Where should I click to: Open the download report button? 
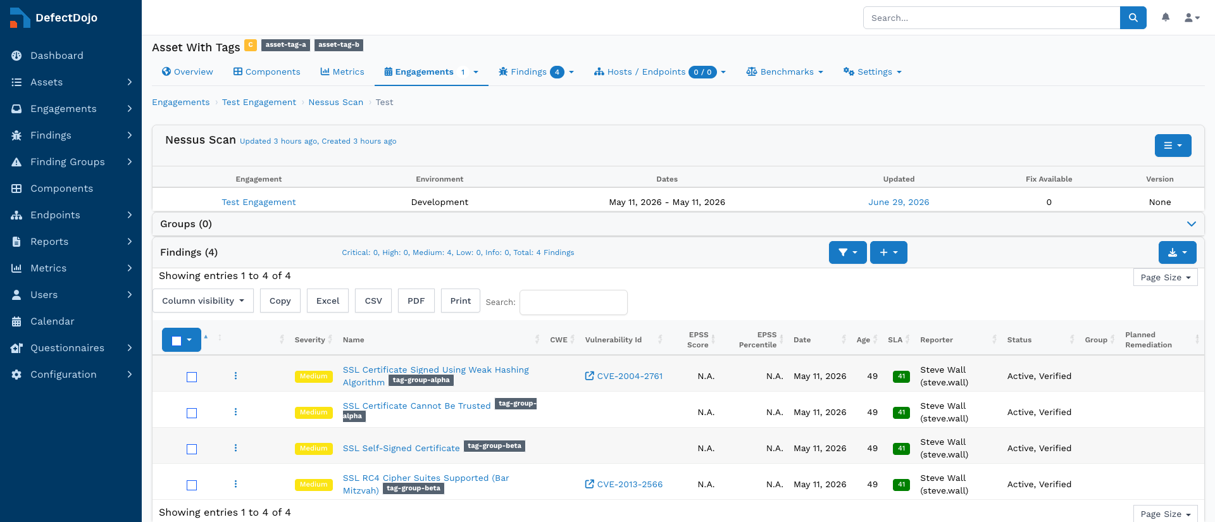tap(1177, 252)
